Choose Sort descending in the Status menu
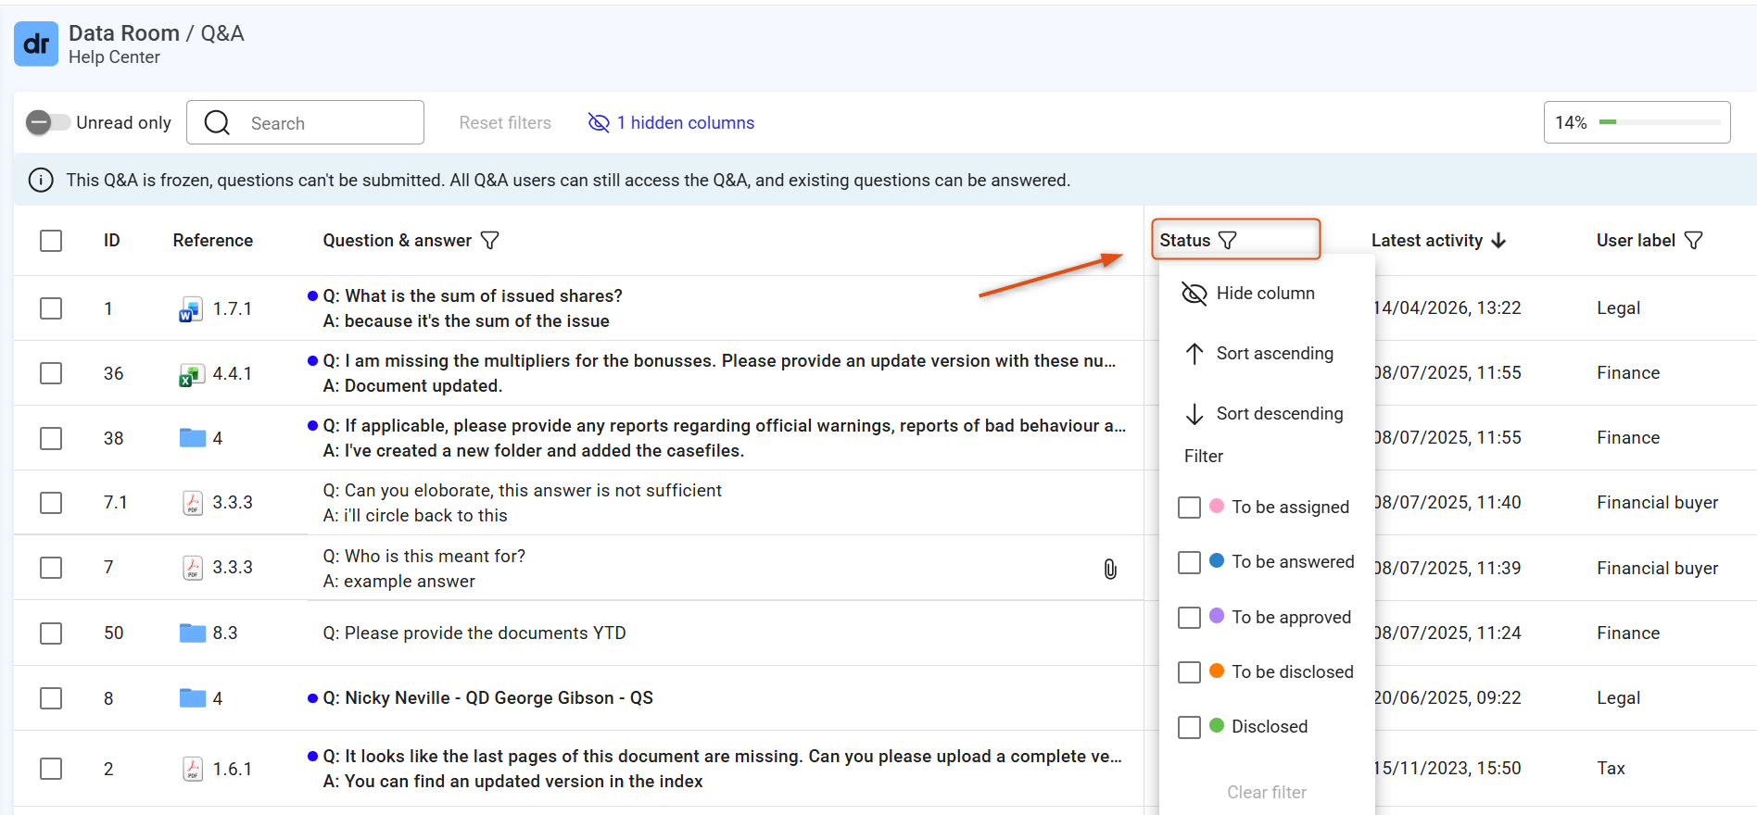The height and width of the screenshot is (815, 1757). [1264, 414]
